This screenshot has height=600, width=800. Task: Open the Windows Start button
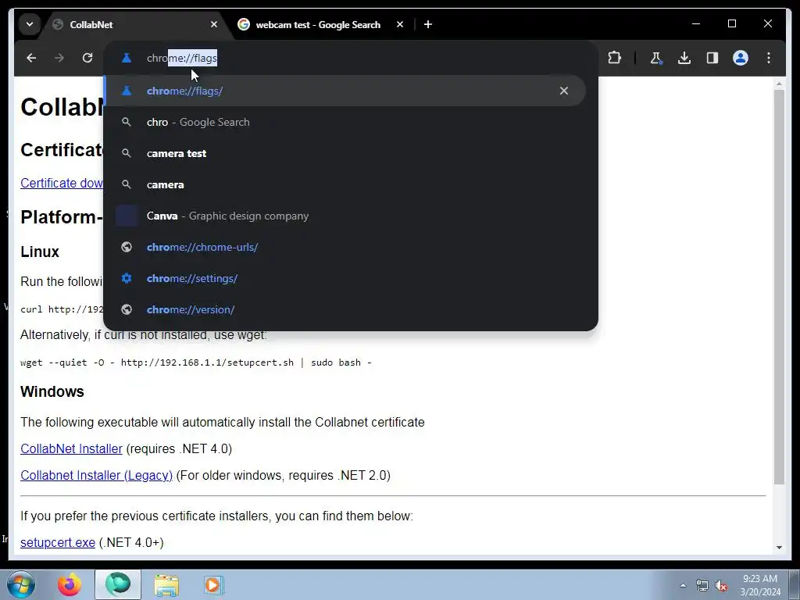point(20,584)
